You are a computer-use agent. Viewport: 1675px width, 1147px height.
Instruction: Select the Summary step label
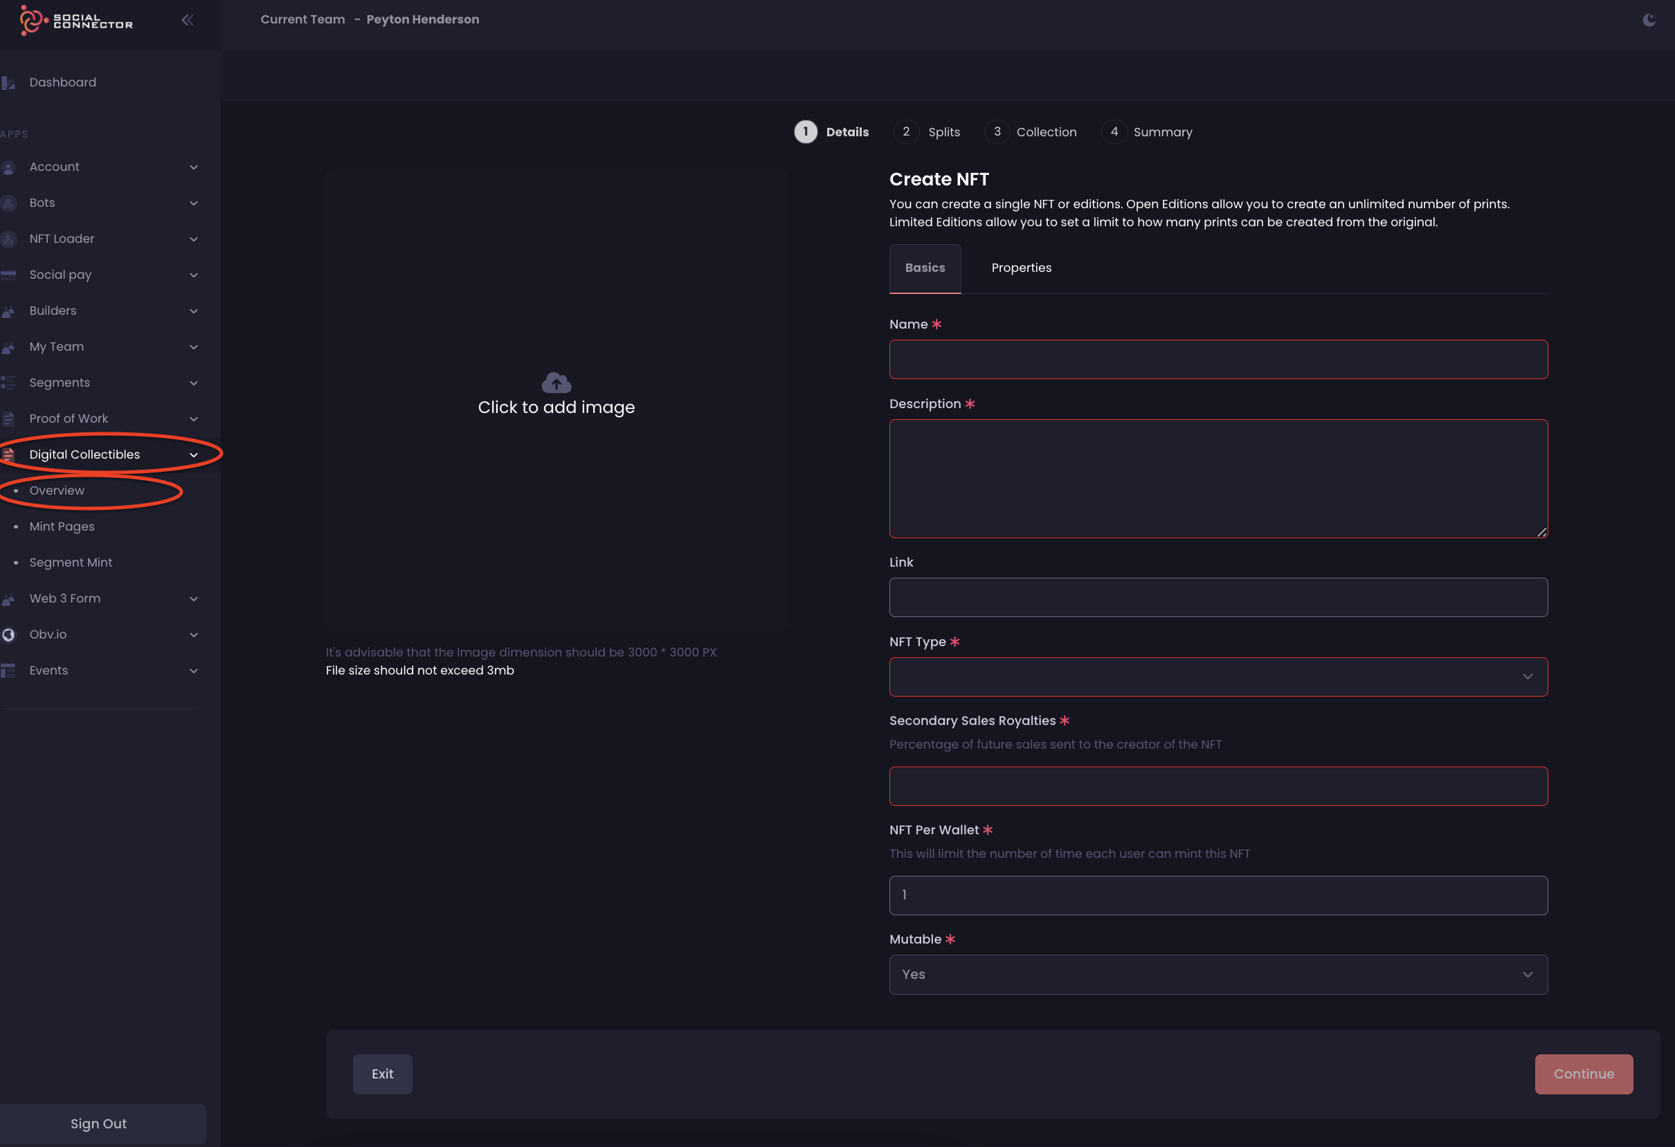tap(1163, 132)
